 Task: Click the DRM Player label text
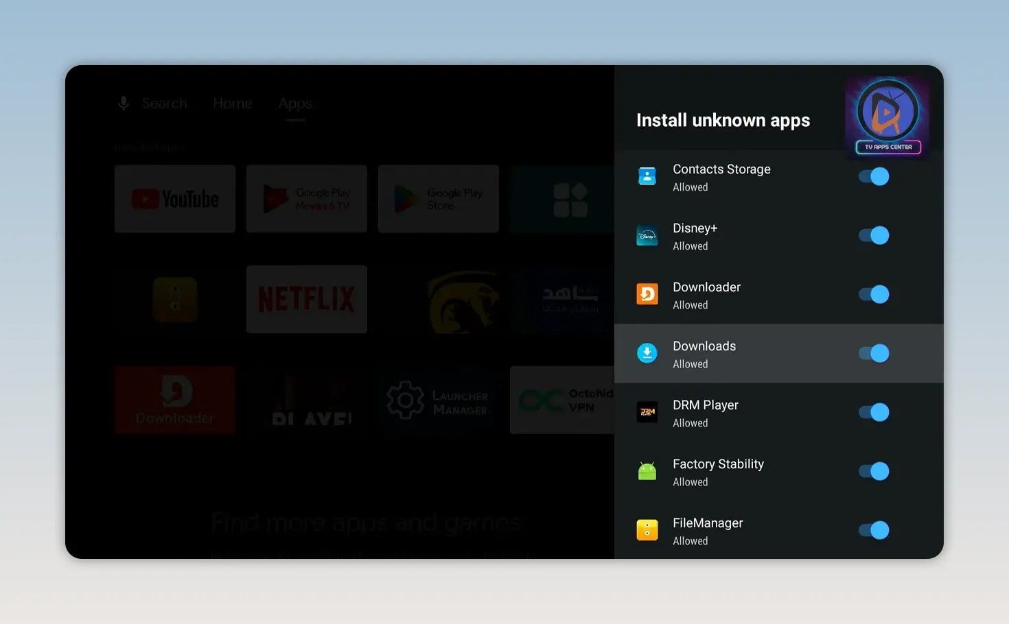(x=706, y=405)
